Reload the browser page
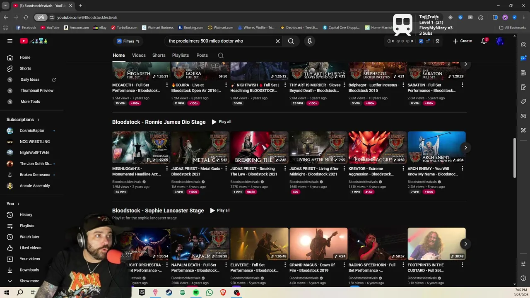530x298 pixels. point(26,17)
